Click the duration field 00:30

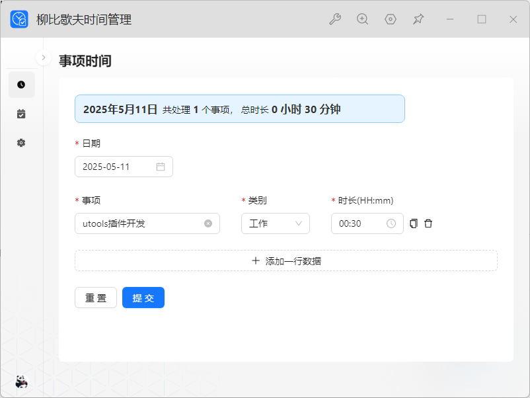pos(367,223)
